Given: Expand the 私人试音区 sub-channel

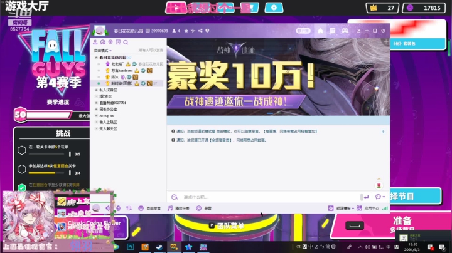Looking at the screenshot, I should point(96,90).
